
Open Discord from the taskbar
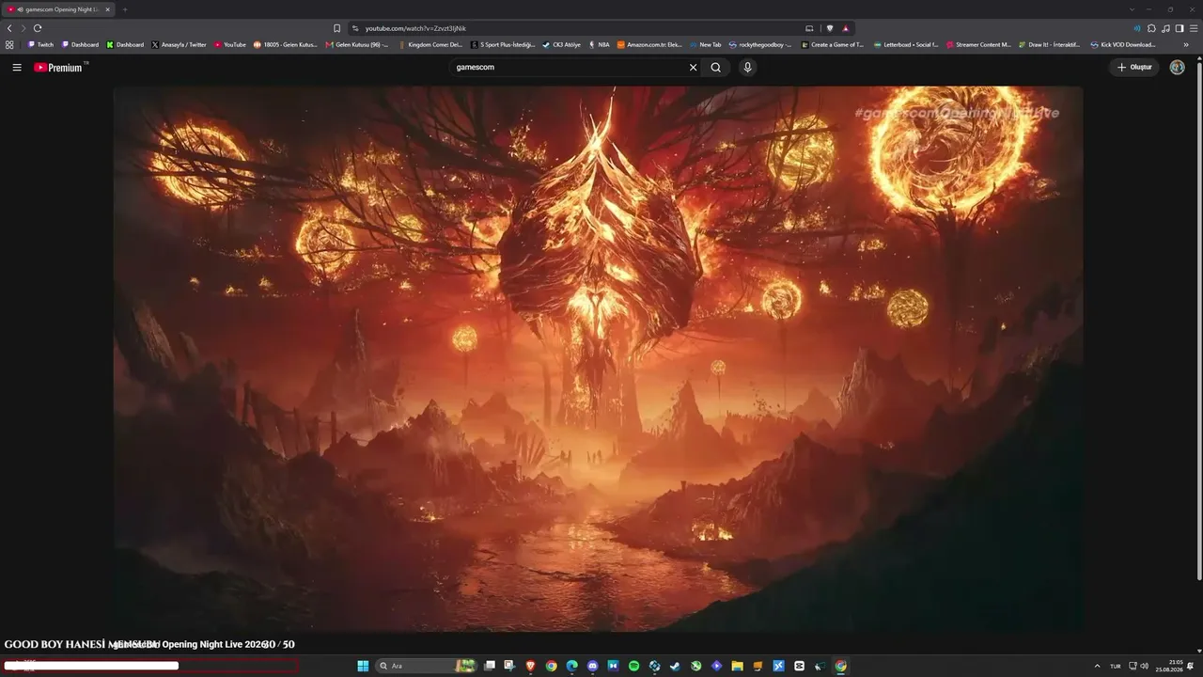593,666
